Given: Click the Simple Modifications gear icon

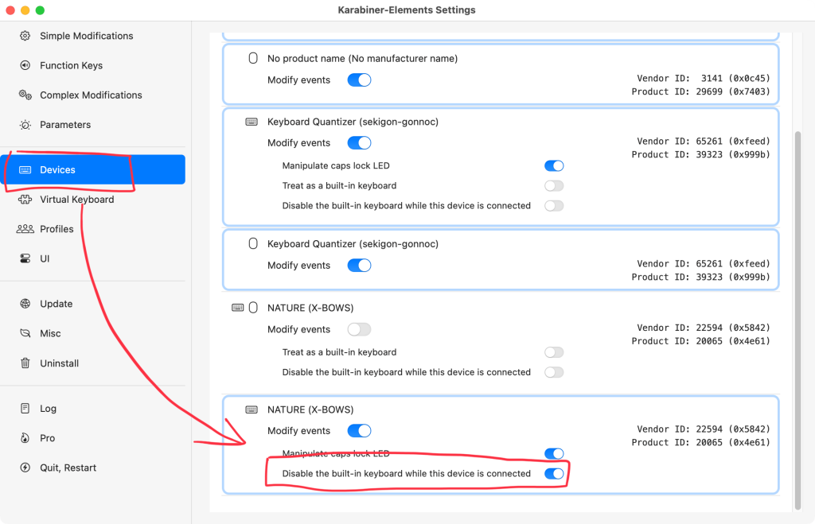Looking at the screenshot, I should pyautogui.click(x=25, y=36).
